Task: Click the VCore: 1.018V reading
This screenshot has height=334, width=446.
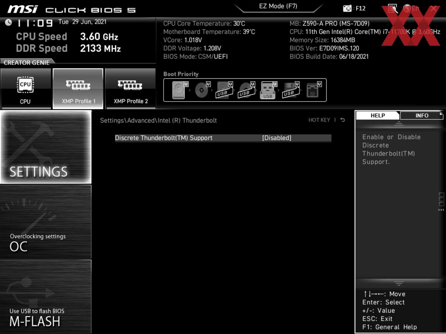Action: [183, 40]
